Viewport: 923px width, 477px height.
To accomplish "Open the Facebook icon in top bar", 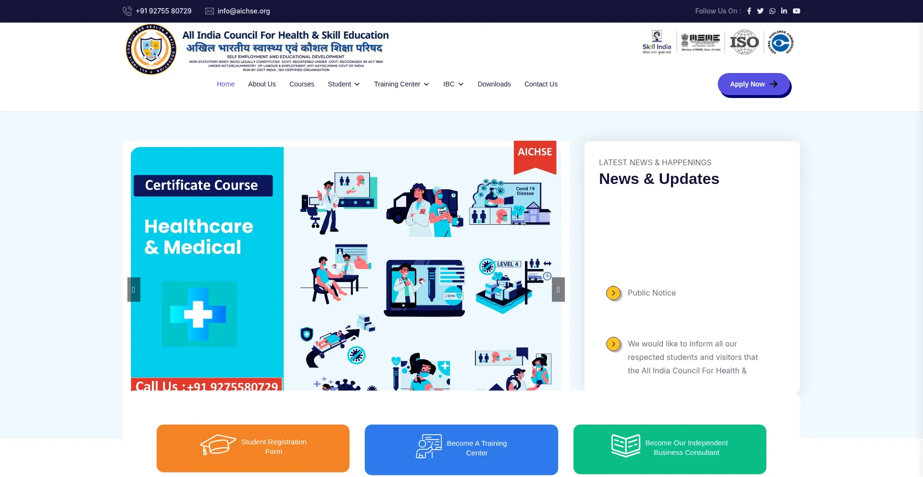I will tap(749, 11).
